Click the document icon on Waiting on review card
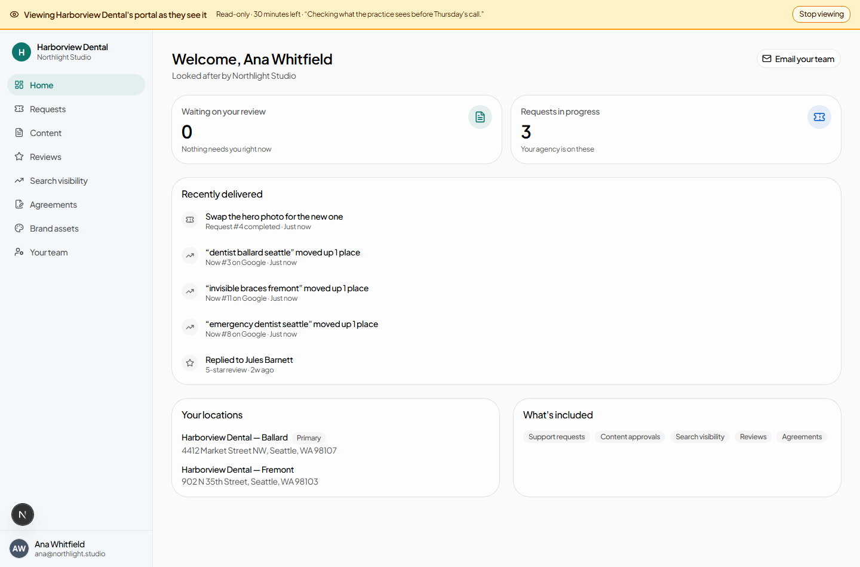860x567 pixels. point(480,117)
